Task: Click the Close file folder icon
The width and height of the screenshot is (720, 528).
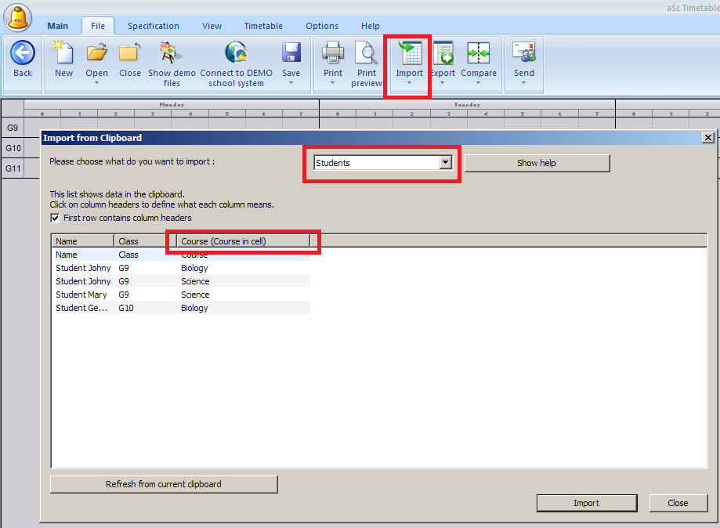Action: point(130,53)
